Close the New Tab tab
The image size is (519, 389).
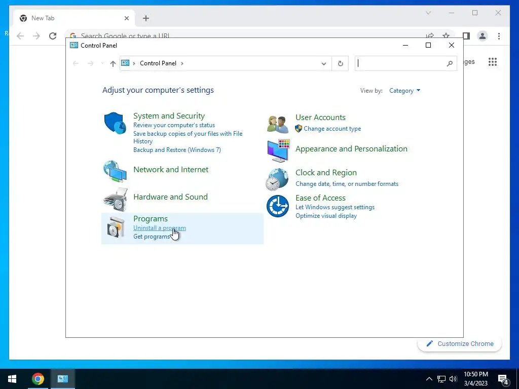pos(126,18)
